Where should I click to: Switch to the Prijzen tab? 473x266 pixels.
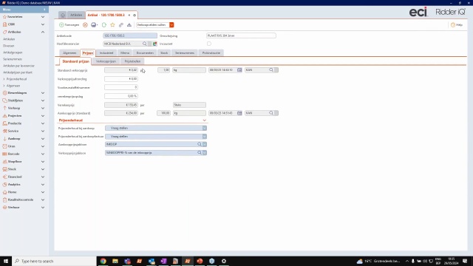point(88,52)
